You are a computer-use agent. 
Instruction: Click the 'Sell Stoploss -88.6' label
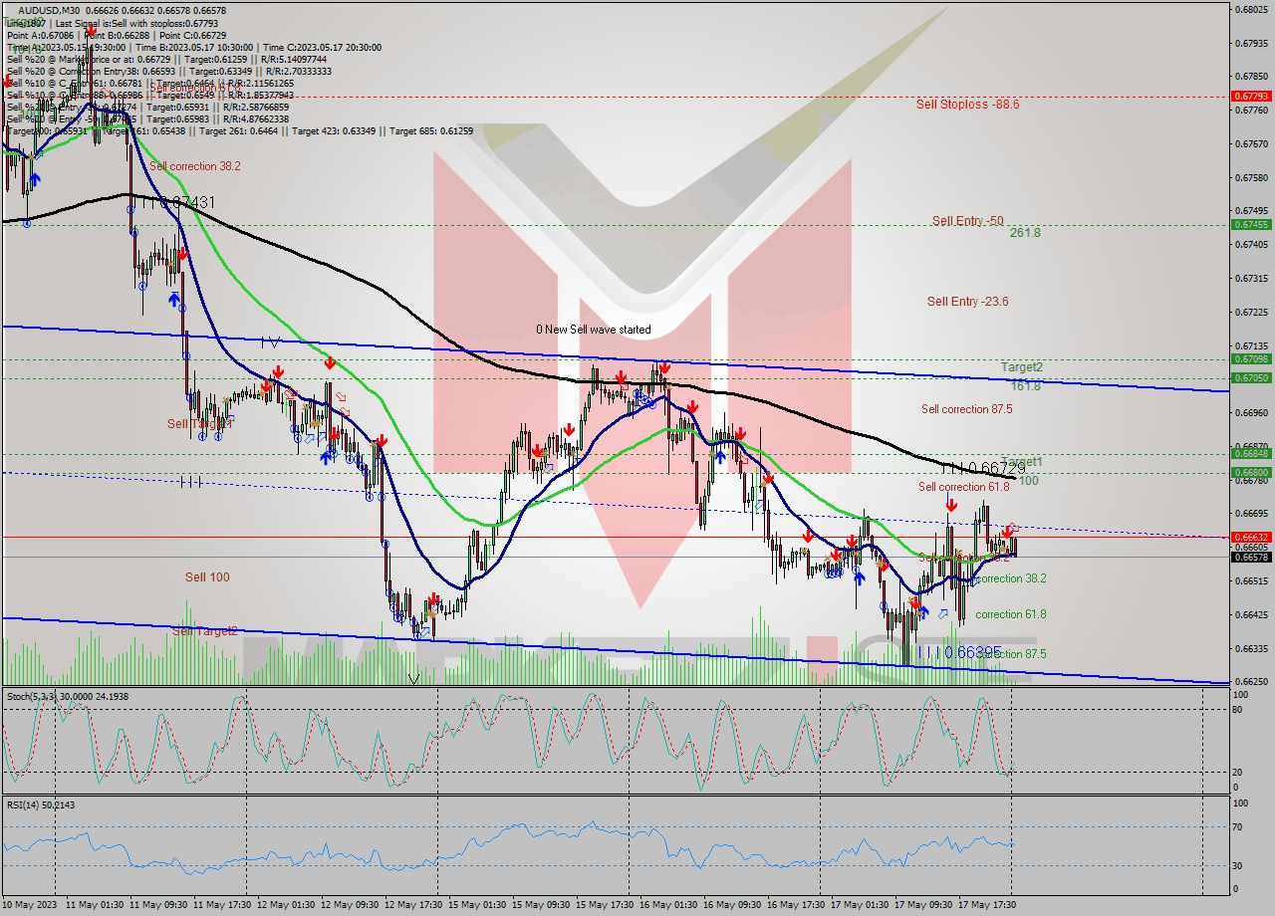967,104
